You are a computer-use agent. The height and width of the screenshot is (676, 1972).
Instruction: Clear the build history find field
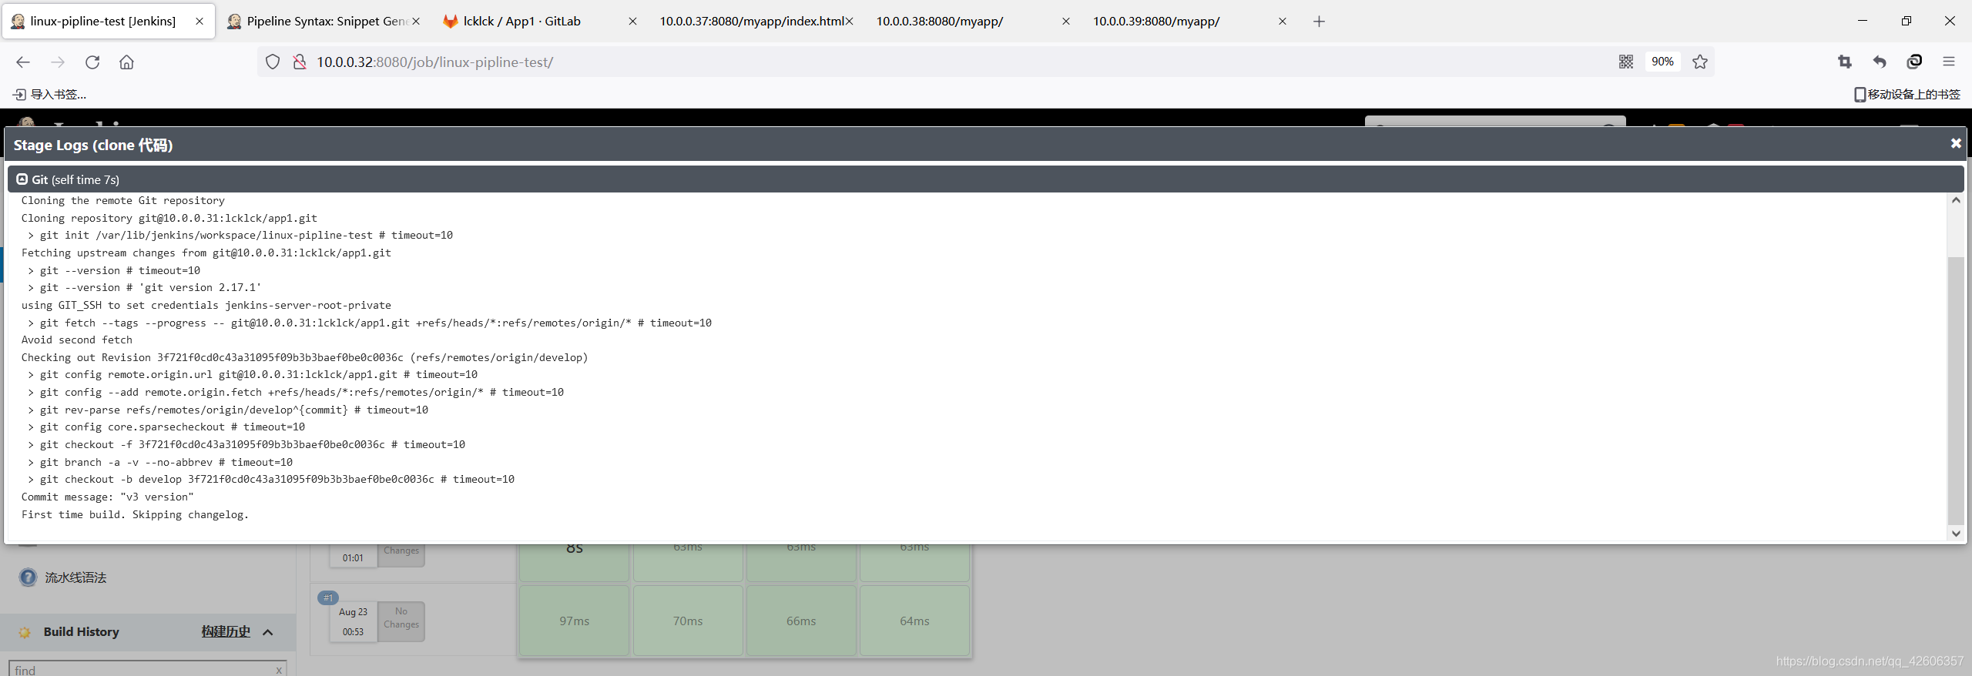(x=279, y=670)
